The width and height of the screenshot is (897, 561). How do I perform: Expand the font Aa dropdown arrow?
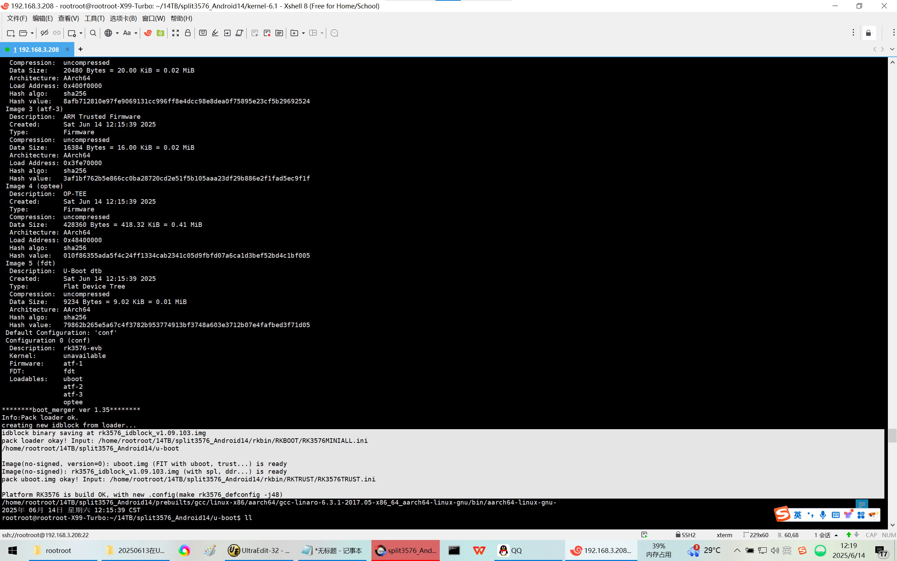pyautogui.click(x=136, y=33)
